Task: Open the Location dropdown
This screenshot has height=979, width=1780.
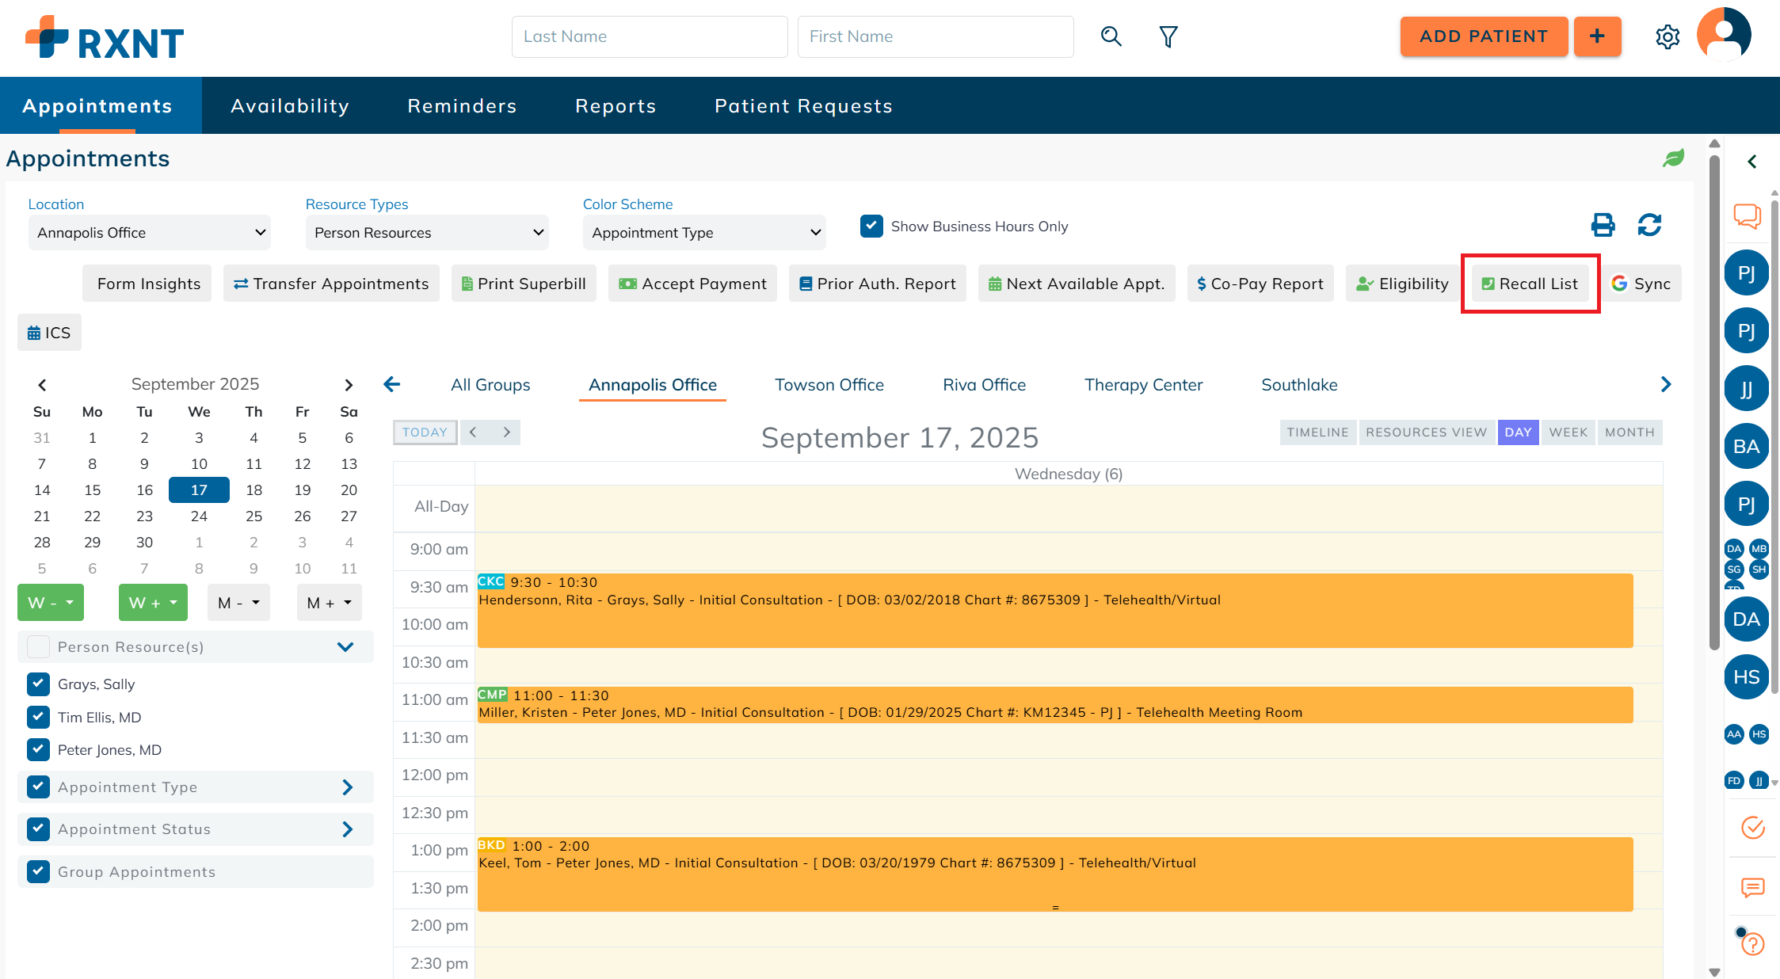Action: [x=149, y=233]
